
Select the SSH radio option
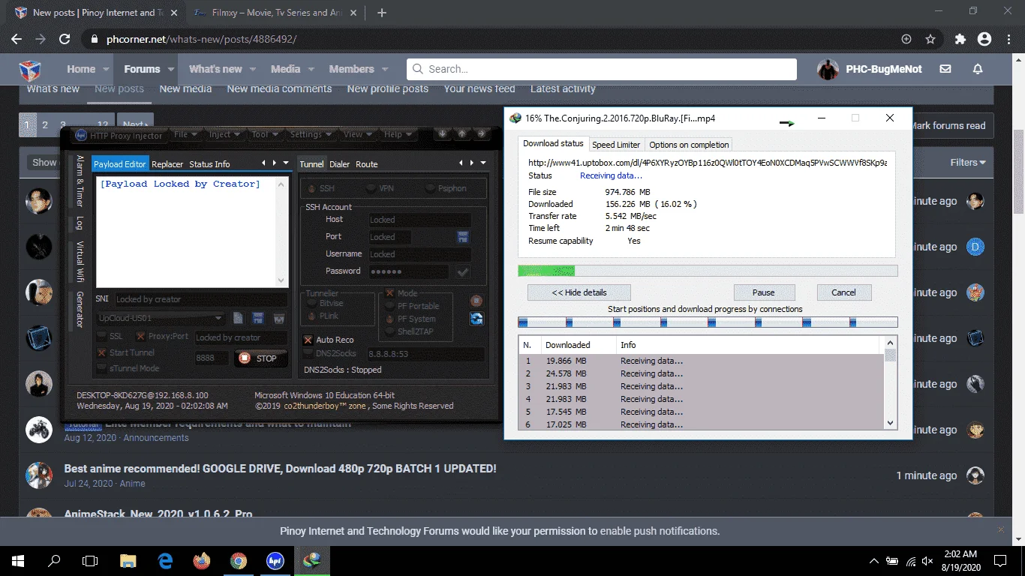point(320,188)
